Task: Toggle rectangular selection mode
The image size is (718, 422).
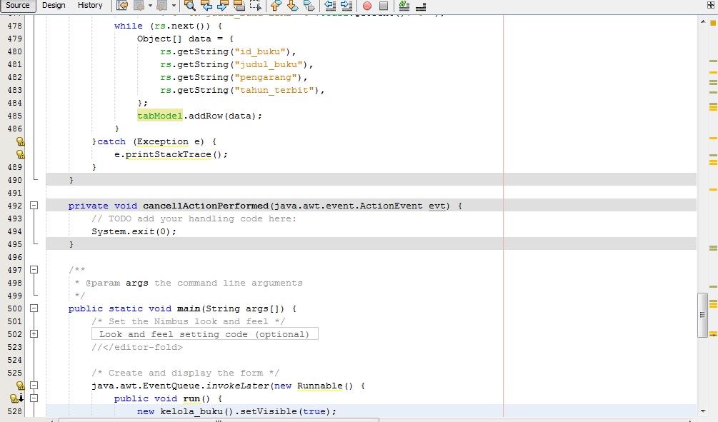Action: [x=254, y=5]
